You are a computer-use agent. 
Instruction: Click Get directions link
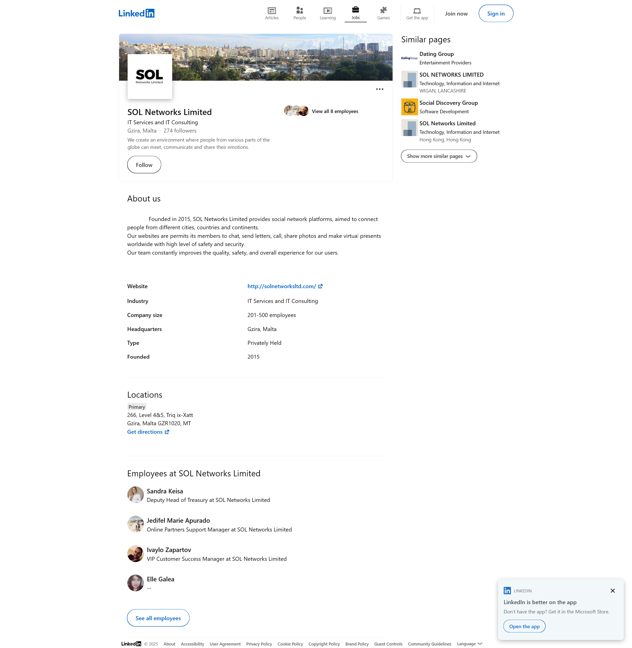coord(145,432)
